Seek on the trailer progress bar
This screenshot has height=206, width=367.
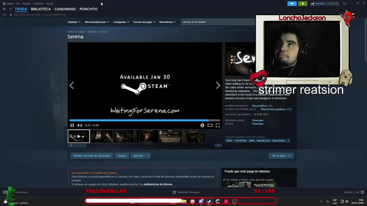point(145,120)
